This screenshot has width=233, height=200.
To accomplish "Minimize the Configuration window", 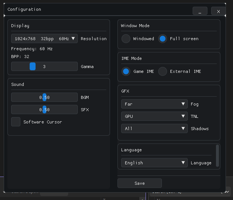I will [x=200, y=11].
